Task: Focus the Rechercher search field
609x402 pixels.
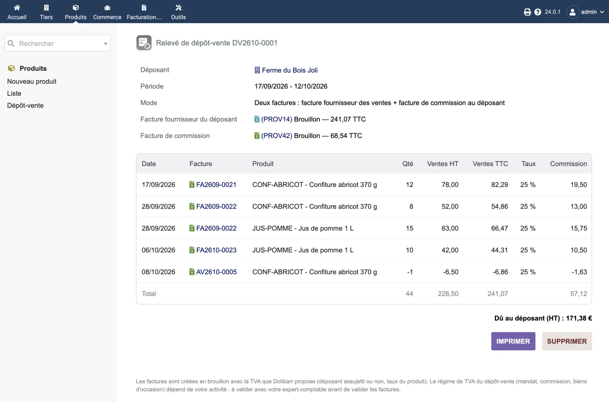Action: (57, 43)
